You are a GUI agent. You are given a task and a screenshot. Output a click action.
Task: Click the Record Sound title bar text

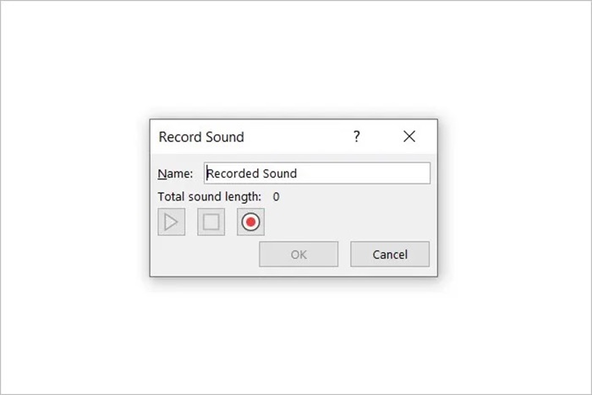[201, 137]
